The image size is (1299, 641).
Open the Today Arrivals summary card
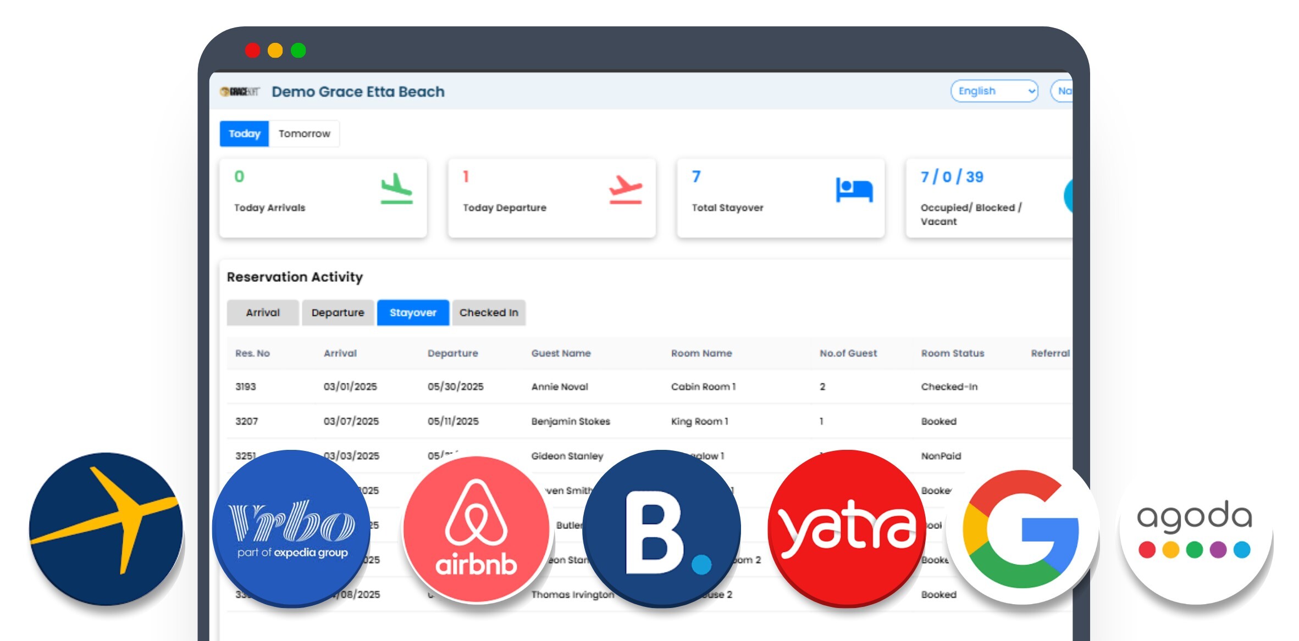(323, 198)
